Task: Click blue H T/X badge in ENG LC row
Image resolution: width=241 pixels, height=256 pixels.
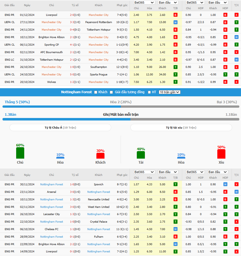Action: (237, 60)
